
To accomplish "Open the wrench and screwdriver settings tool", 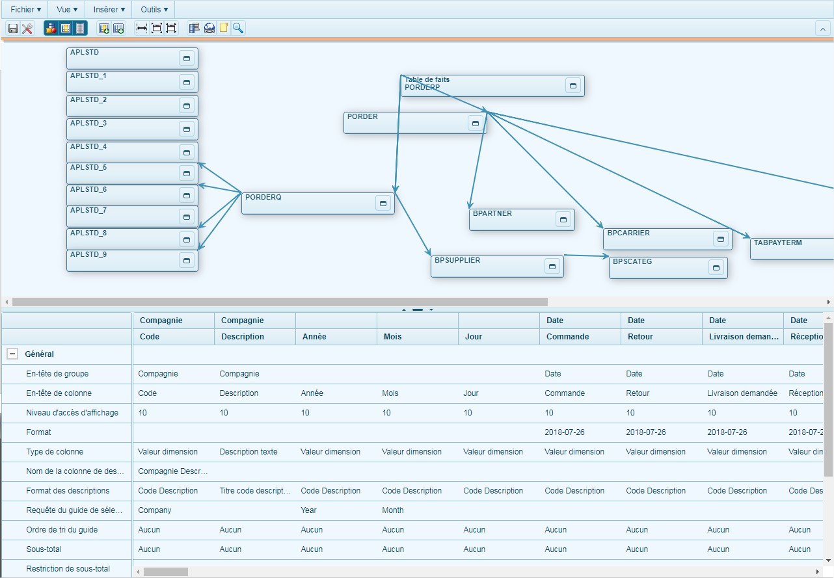I will click(27, 28).
